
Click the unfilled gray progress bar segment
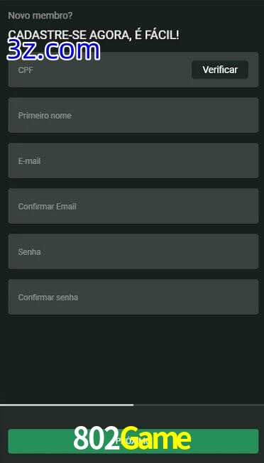coord(199,405)
